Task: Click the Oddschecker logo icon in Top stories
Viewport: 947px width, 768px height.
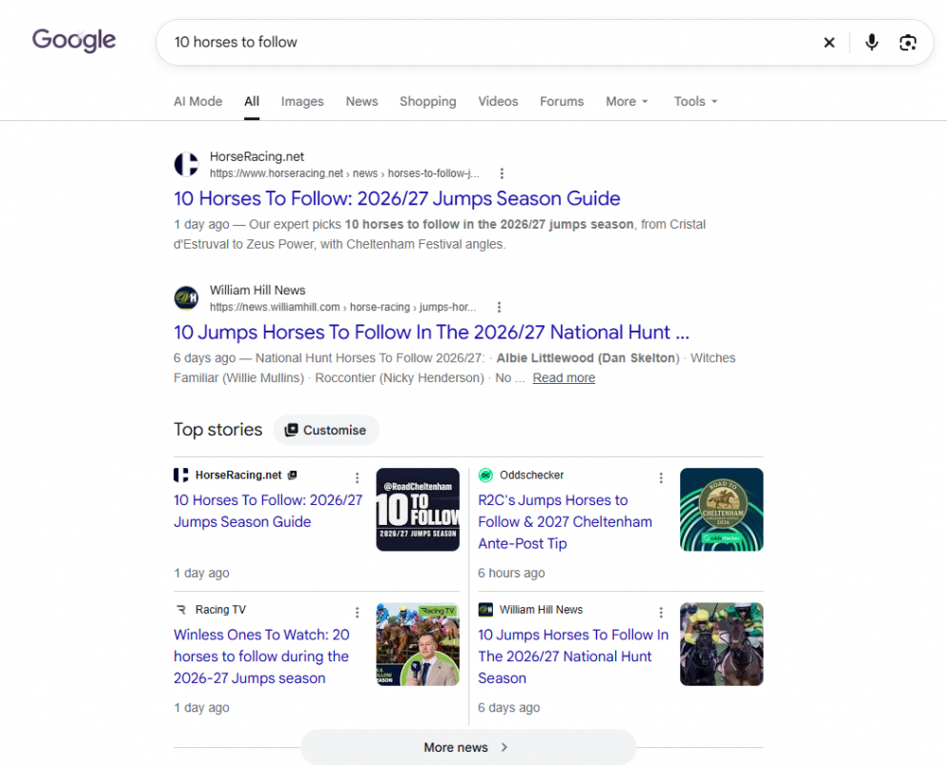Action: pyautogui.click(x=485, y=475)
